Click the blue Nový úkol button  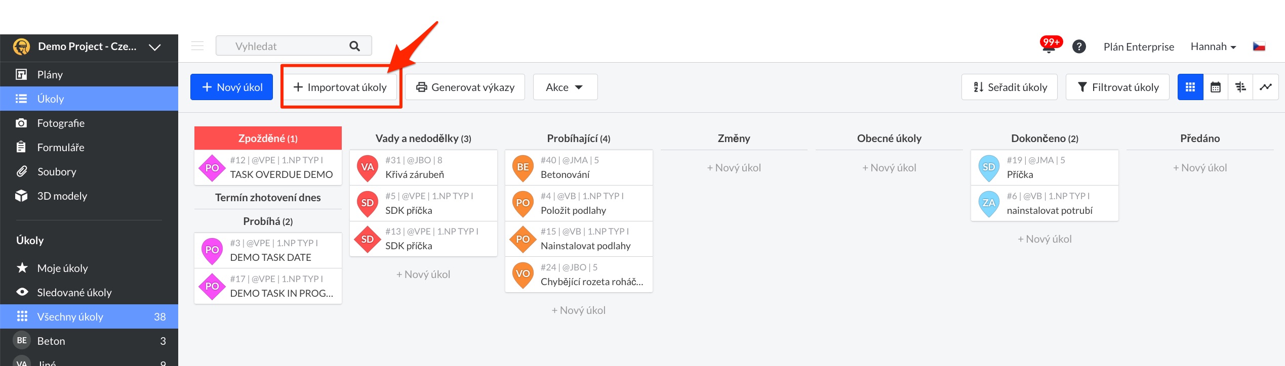[231, 87]
